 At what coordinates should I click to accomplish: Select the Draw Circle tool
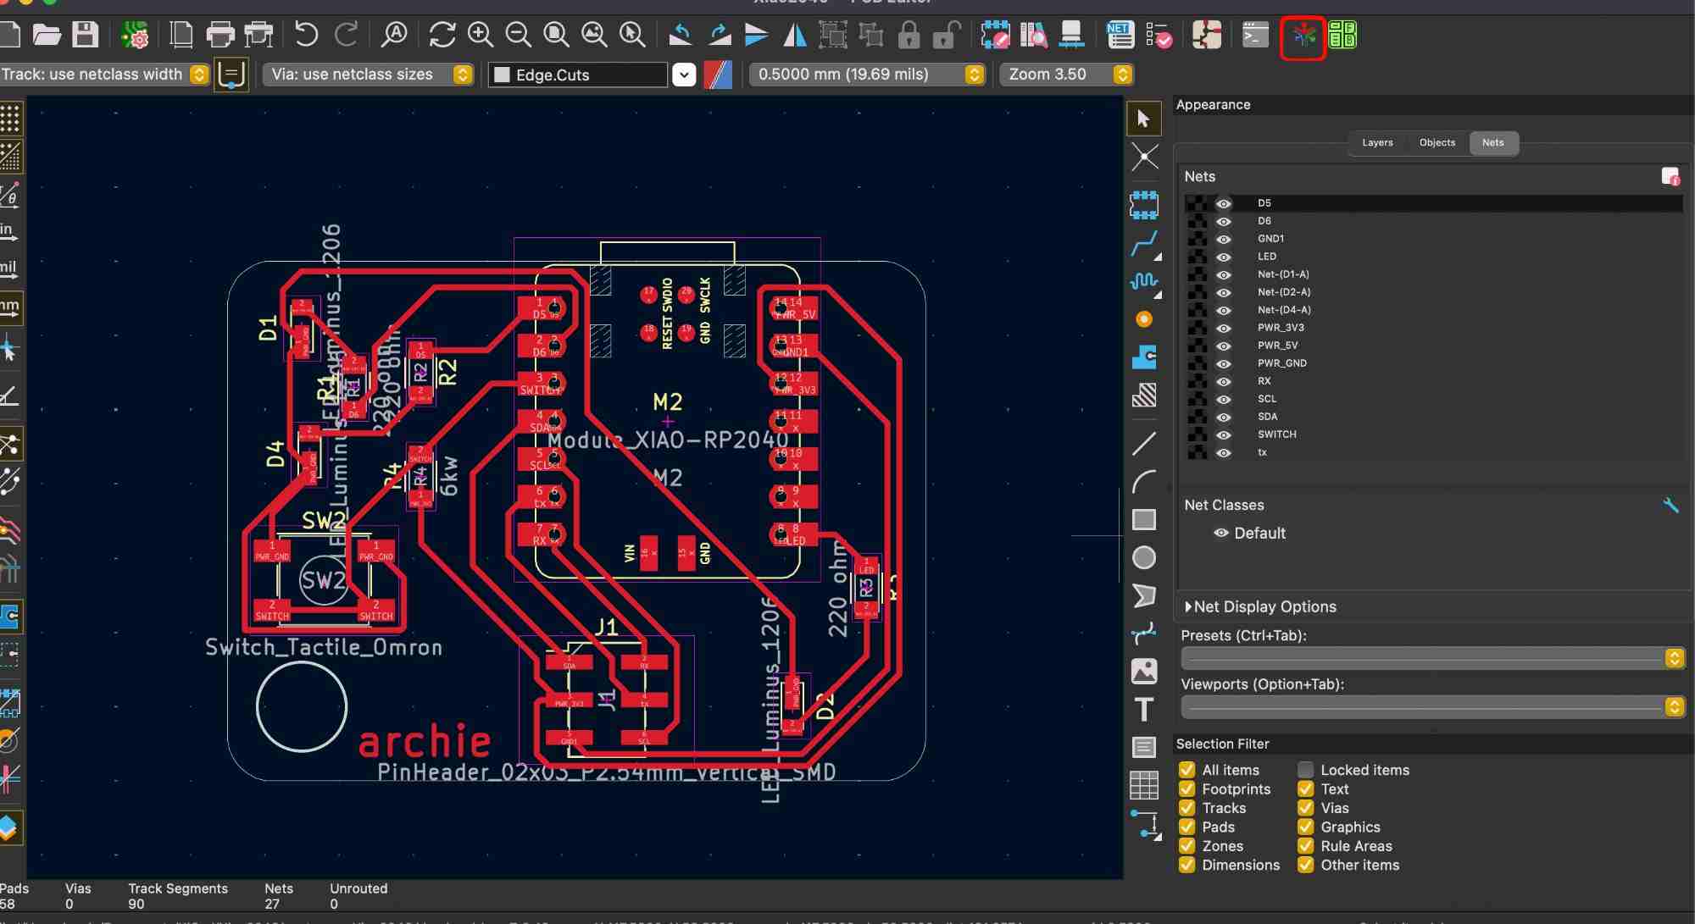tap(1144, 558)
